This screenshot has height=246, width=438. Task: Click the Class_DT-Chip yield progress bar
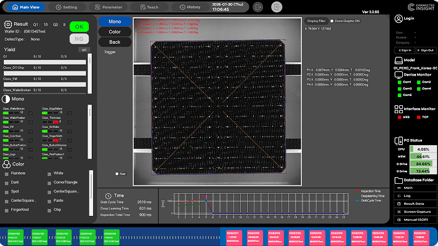pyautogui.click(x=45, y=73)
